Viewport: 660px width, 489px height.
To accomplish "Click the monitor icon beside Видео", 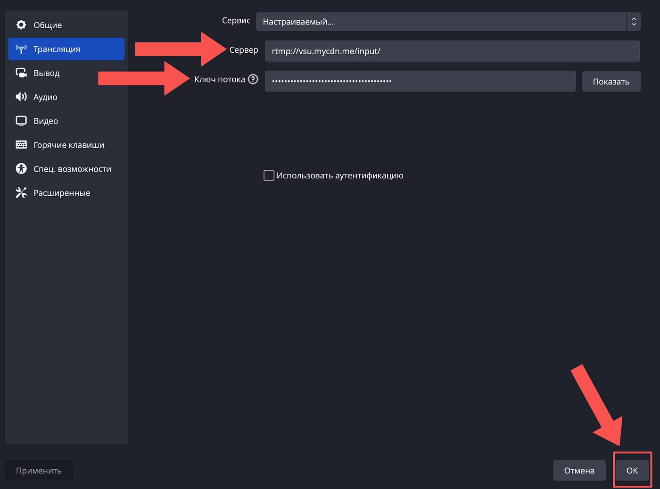I will tap(21, 121).
